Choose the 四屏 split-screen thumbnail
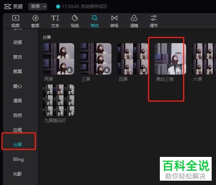The width and height of the screenshot is (216, 185). 133,59
